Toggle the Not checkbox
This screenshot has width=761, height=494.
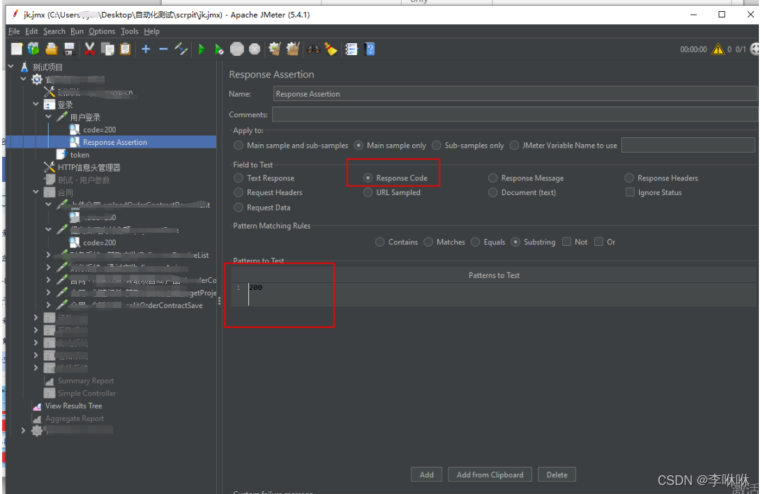(567, 241)
